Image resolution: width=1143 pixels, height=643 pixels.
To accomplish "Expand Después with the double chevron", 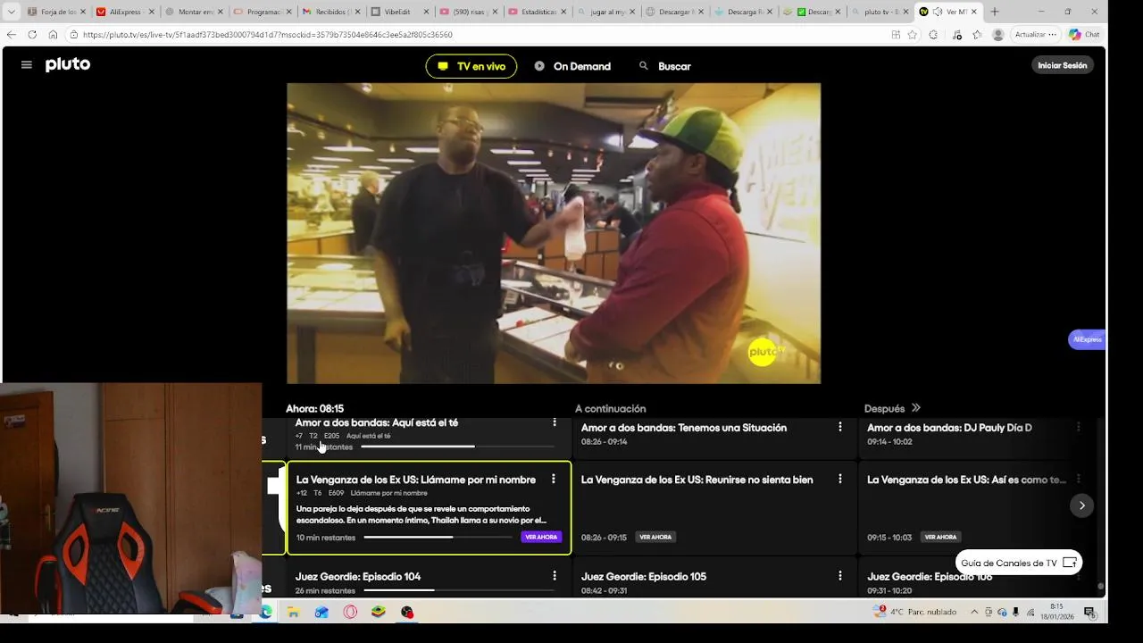I will 915,408.
